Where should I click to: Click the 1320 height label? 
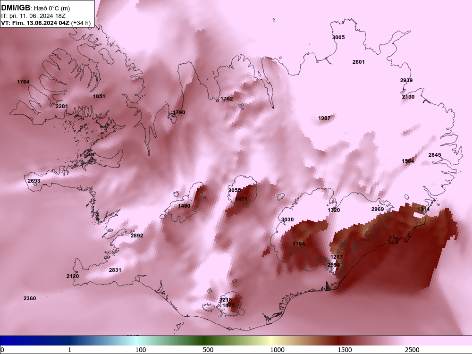pos(334,210)
